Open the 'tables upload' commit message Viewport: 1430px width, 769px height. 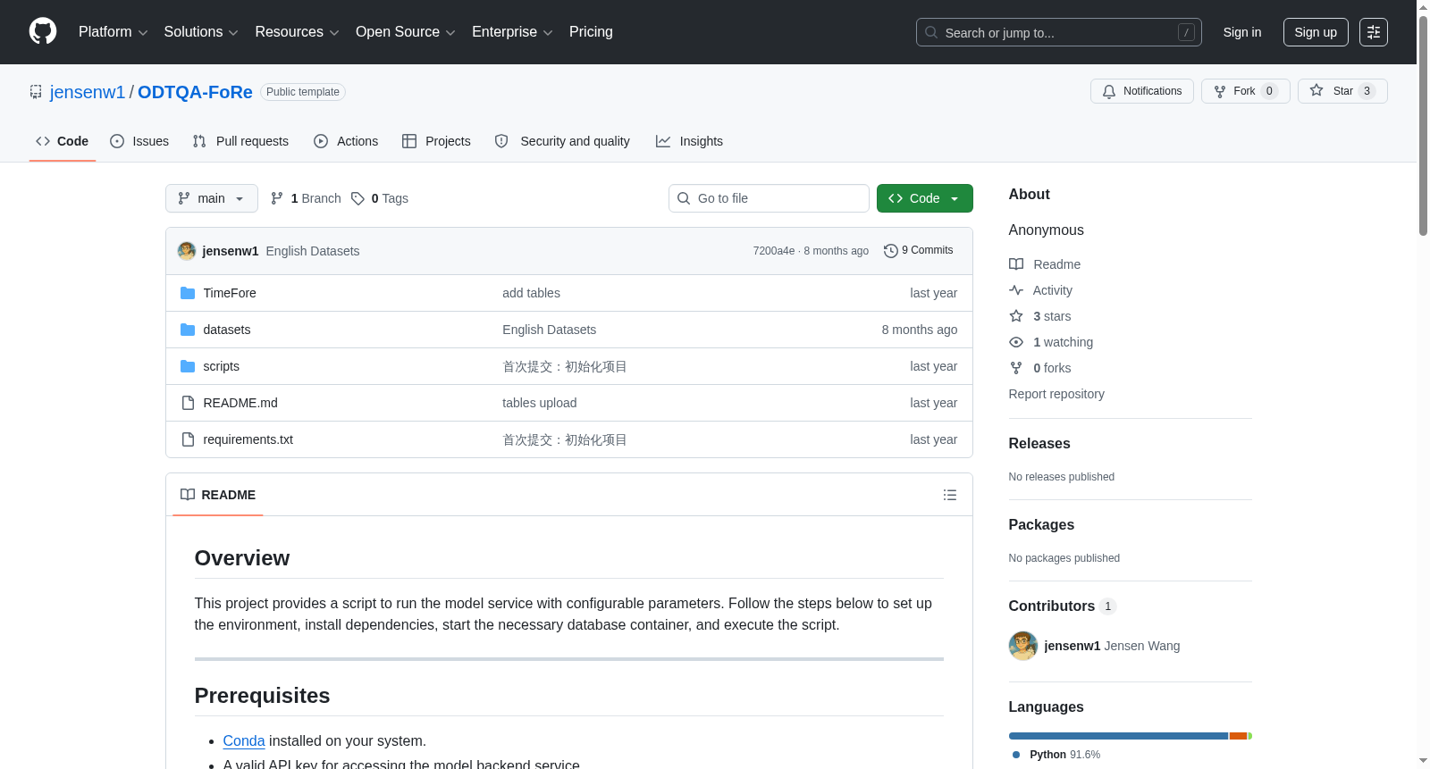click(540, 403)
